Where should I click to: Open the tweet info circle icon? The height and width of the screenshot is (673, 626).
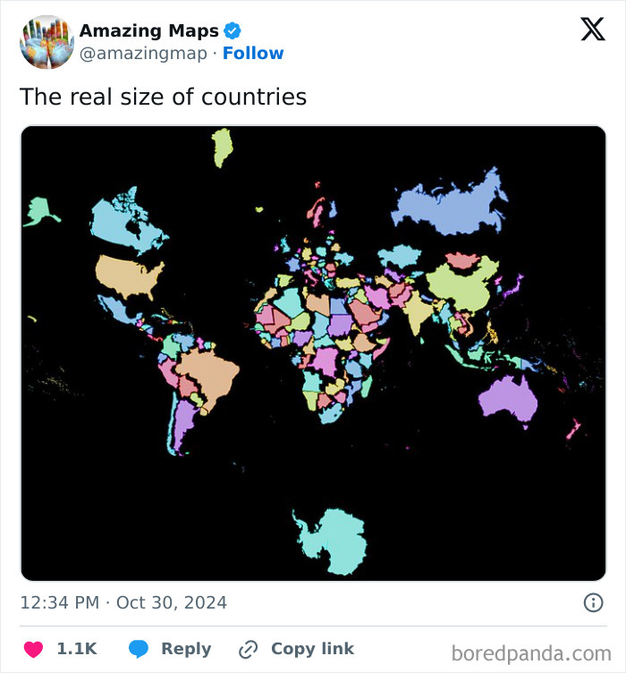pos(593,602)
